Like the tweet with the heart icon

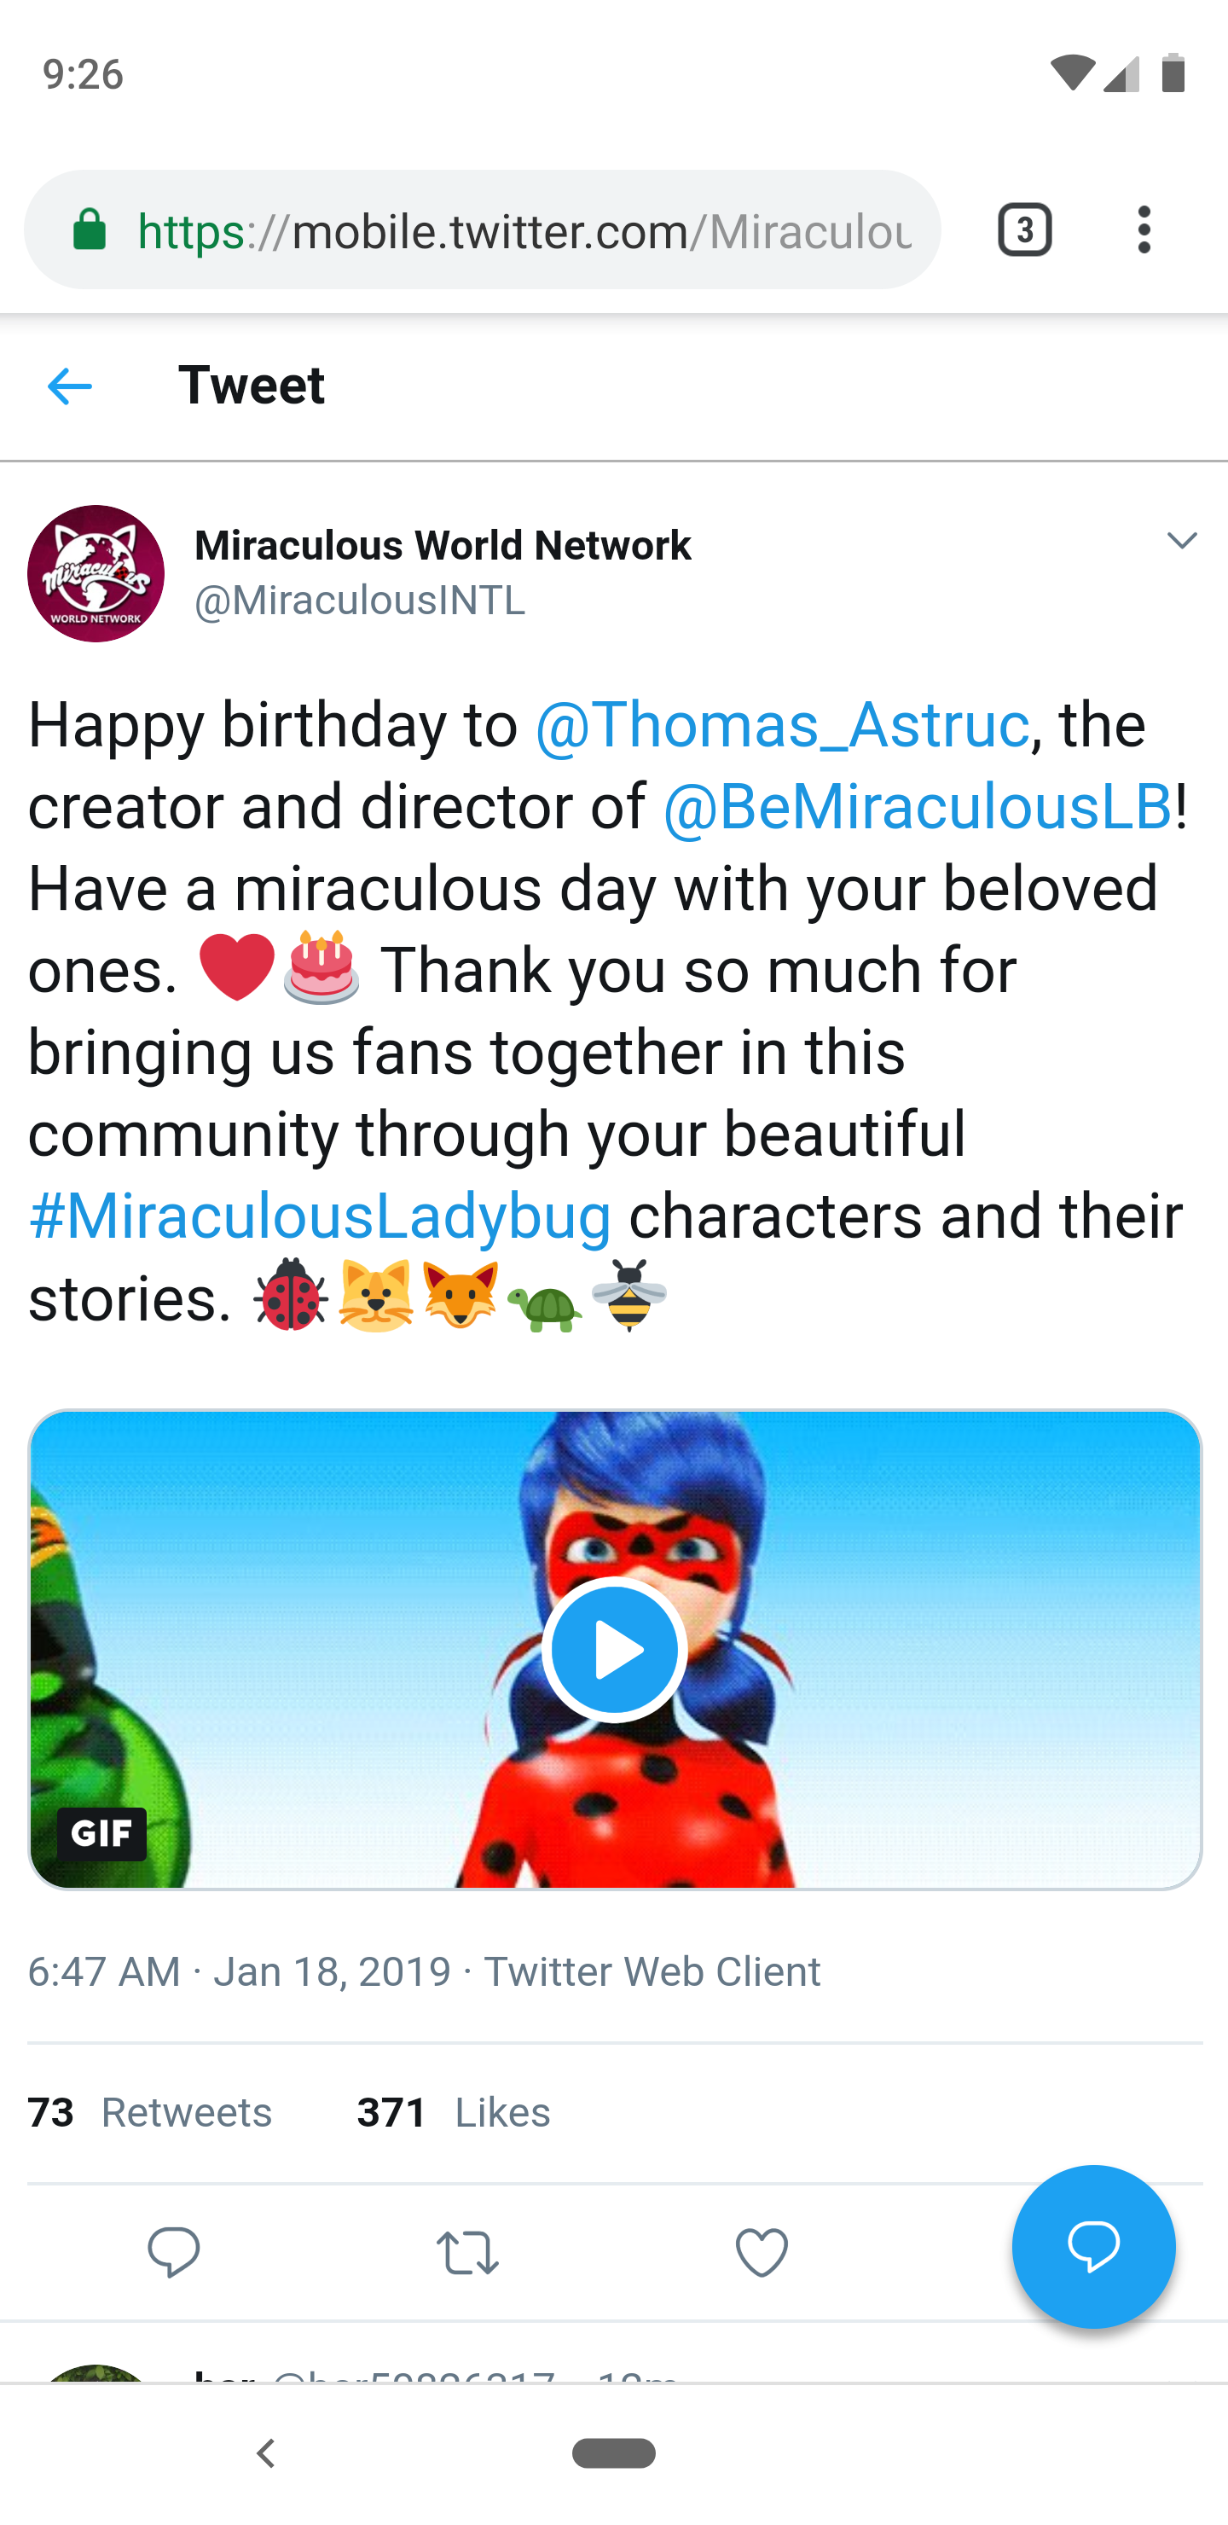pyautogui.click(x=762, y=2251)
